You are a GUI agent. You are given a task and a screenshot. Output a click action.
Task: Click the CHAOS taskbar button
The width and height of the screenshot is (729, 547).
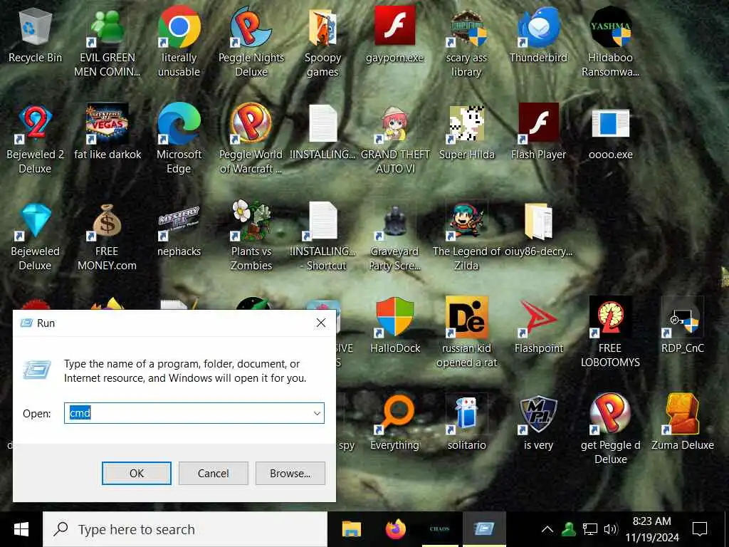(x=439, y=529)
